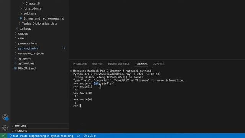Click the Clang 12.0.5 line in terminal
Viewport: 245px width, 138px height.
108,77
